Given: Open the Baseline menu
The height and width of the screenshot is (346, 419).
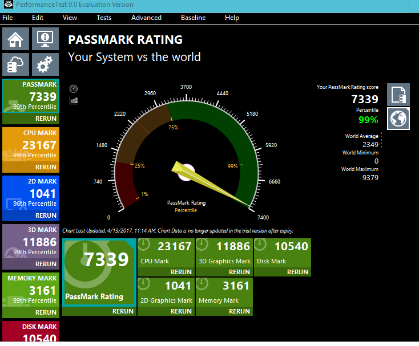Looking at the screenshot, I should tap(193, 18).
